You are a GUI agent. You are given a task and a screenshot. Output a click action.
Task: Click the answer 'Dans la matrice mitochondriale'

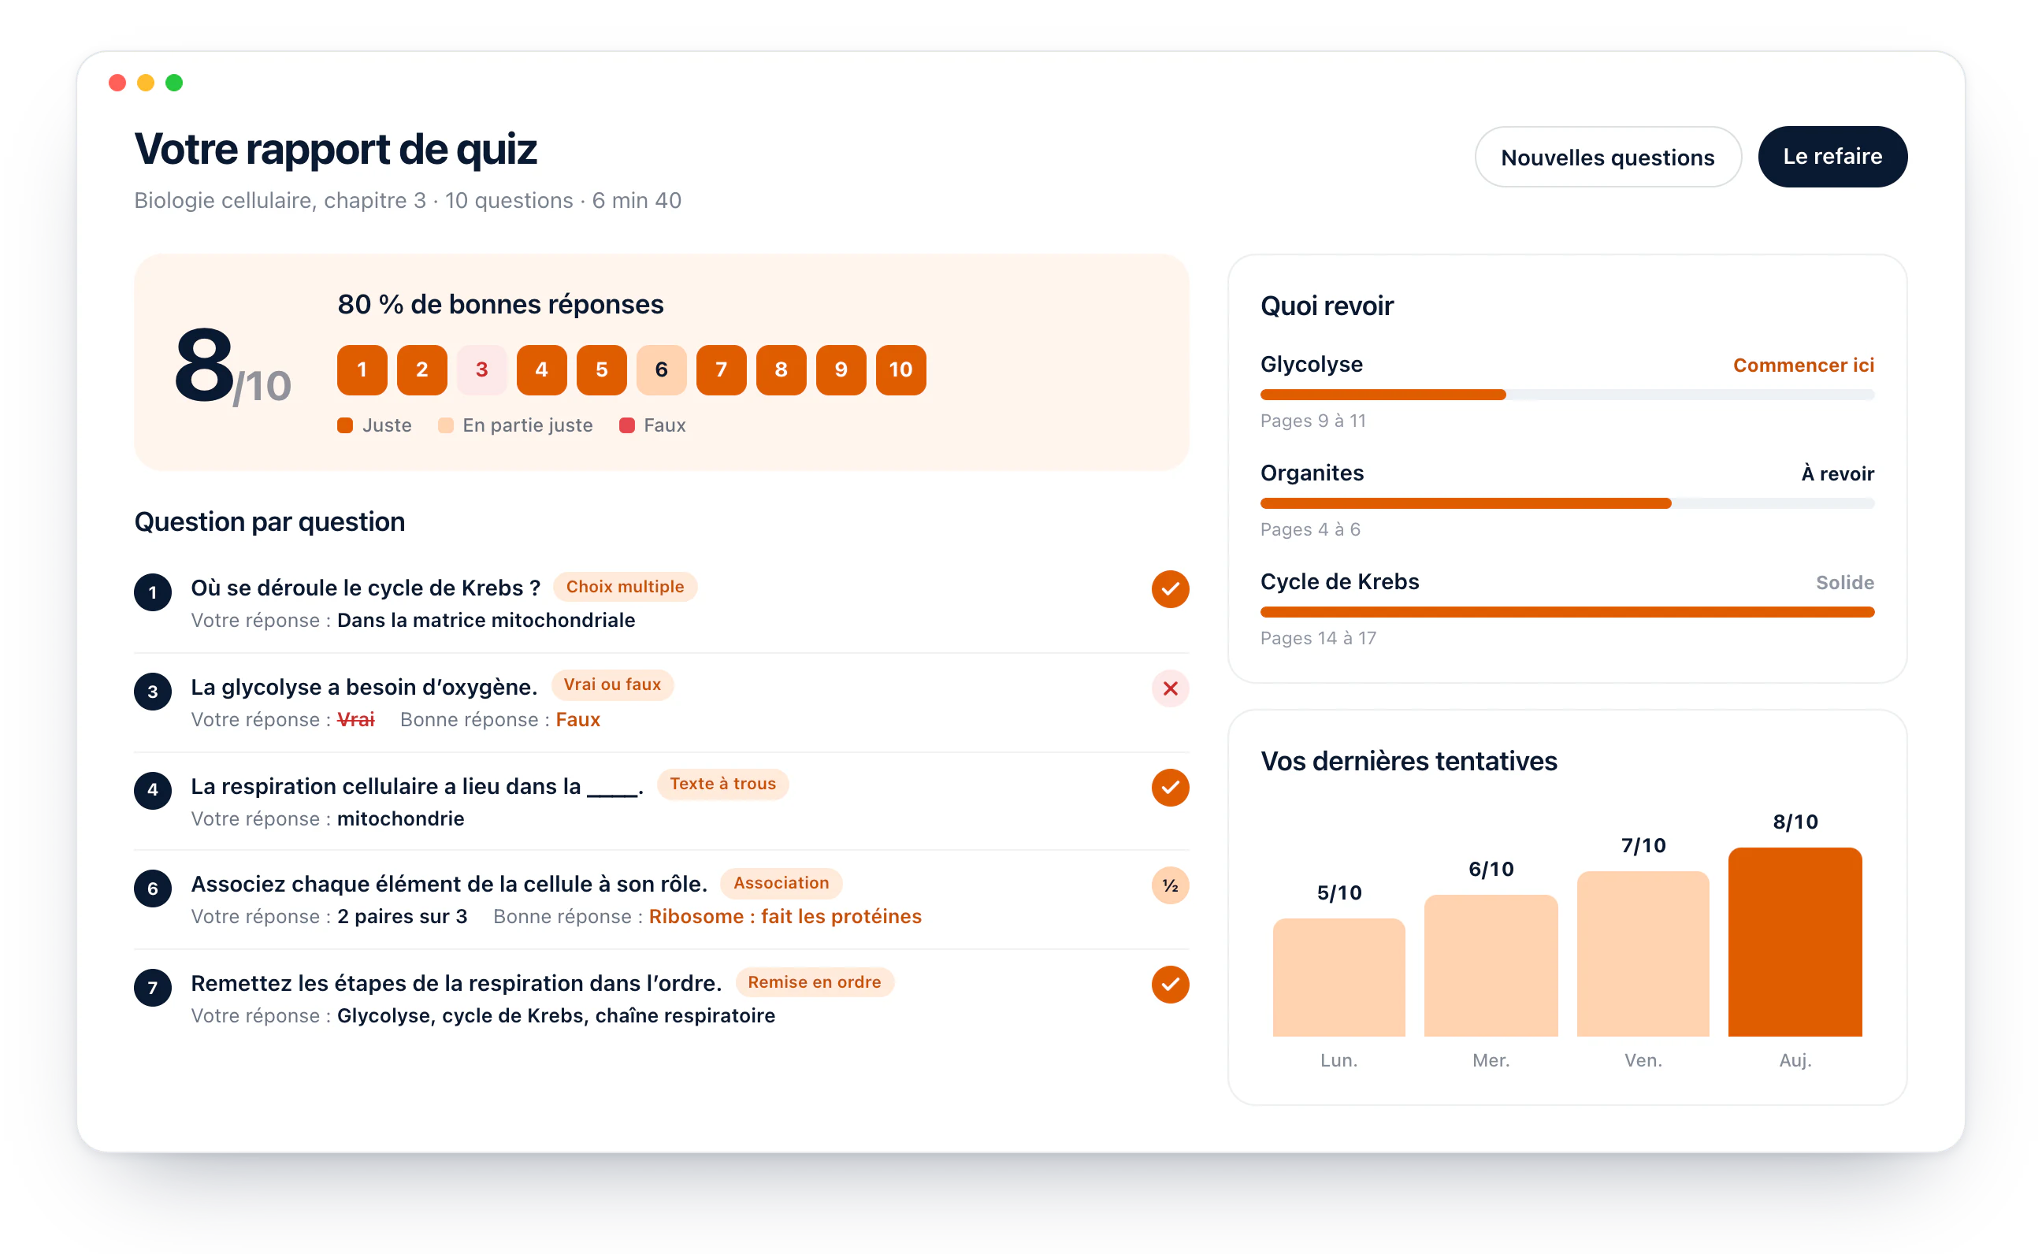point(486,621)
